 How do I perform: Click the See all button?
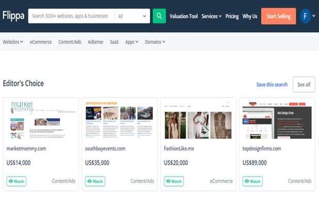tap(304, 84)
